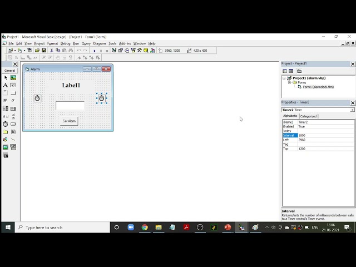Select the CheckBox tool in toolbox
This screenshot has height=267, width=356.
click(x=6, y=101)
